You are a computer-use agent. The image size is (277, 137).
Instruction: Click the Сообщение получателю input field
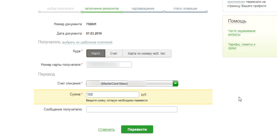pos(132,109)
